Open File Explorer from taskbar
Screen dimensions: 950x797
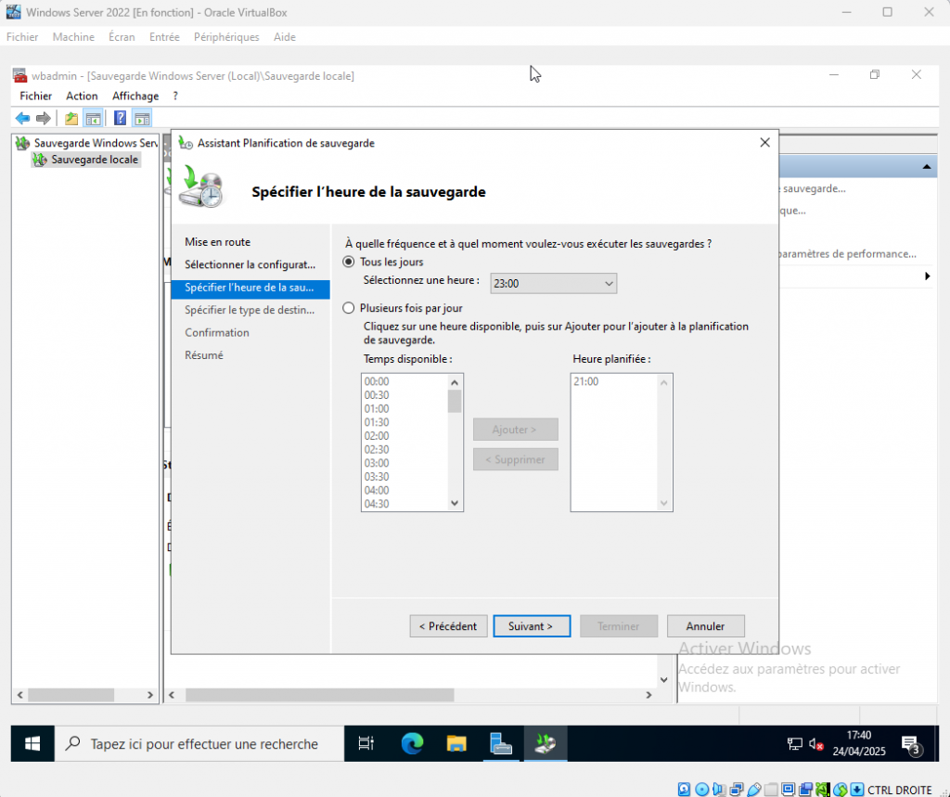(456, 743)
